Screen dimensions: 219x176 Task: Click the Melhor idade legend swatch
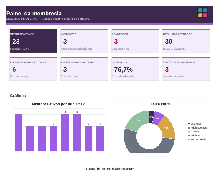tap(189, 139)
